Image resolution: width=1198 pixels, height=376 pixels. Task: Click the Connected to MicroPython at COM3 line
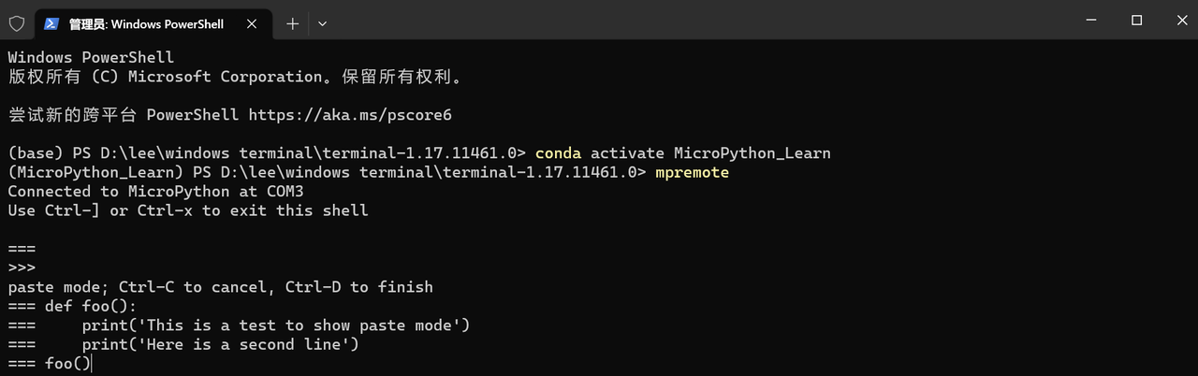point(160,191)
